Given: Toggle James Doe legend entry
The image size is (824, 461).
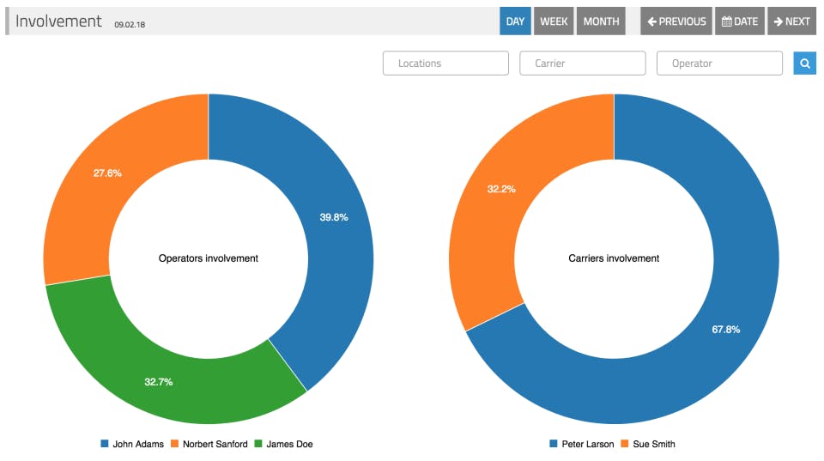Looking at the screenshot, I should [x=284, y=444].
